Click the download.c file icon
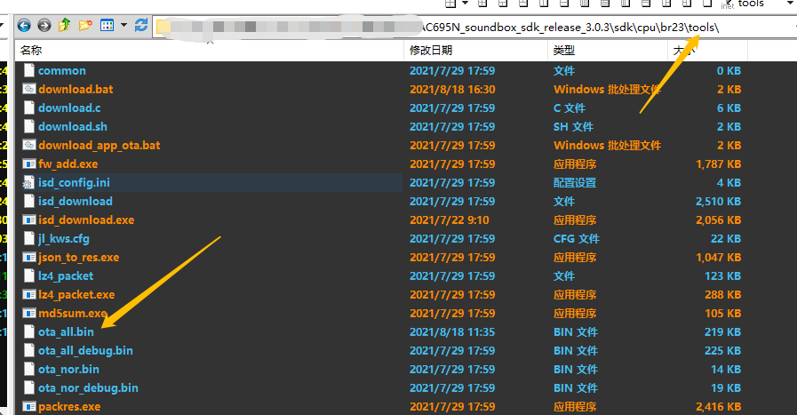The width and height of the screenshot is (797, 415). click(x=29, y=108)
